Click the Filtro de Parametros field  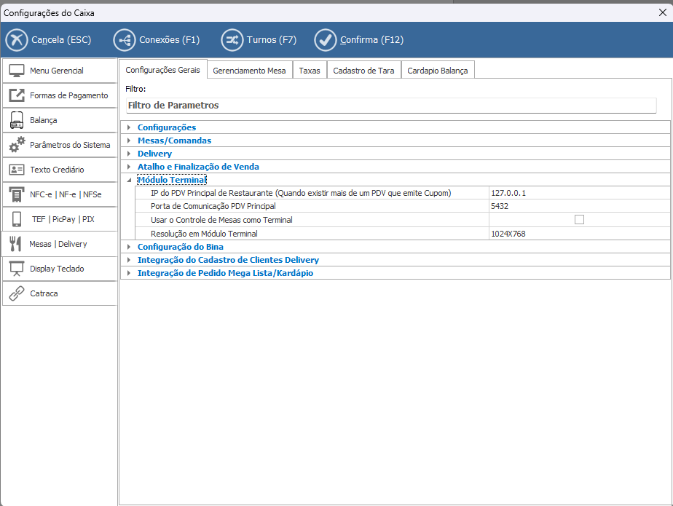point(390,106)
